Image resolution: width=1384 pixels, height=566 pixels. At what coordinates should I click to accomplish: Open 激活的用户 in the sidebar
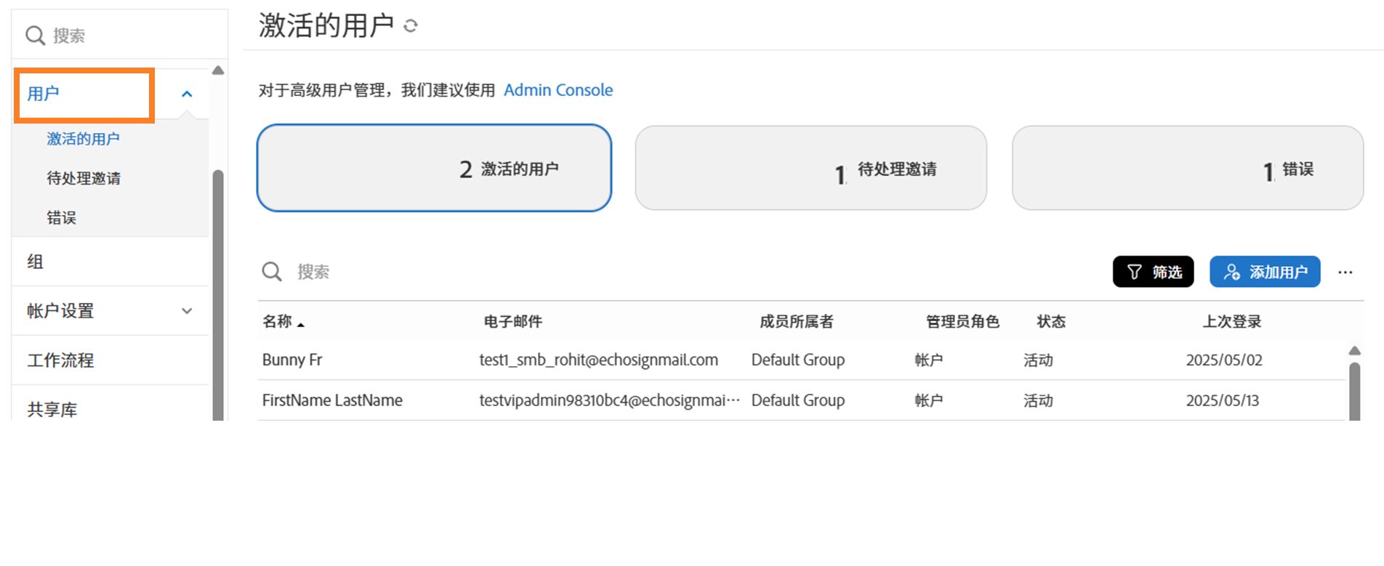tap(84, 139)
